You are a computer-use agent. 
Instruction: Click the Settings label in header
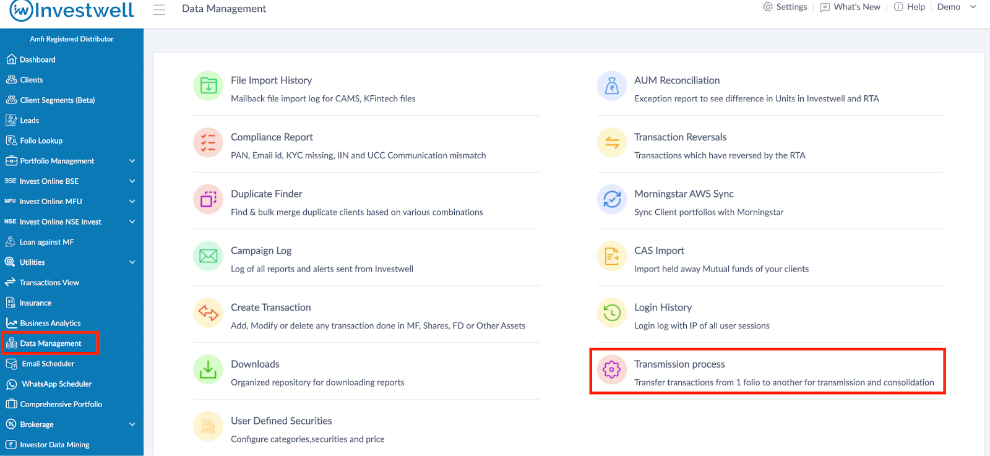791,7
